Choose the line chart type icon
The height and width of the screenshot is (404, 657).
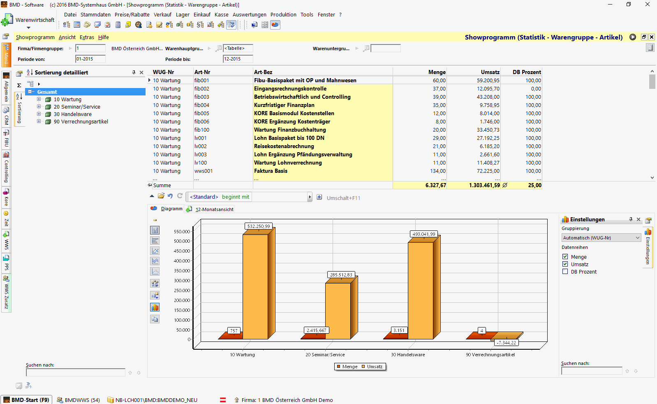tap(155, 251)
